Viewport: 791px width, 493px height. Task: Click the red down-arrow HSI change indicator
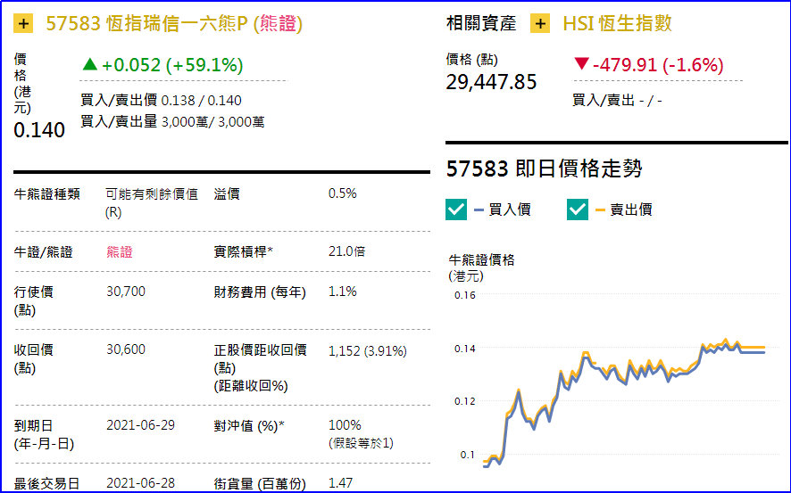click(581, 64)
